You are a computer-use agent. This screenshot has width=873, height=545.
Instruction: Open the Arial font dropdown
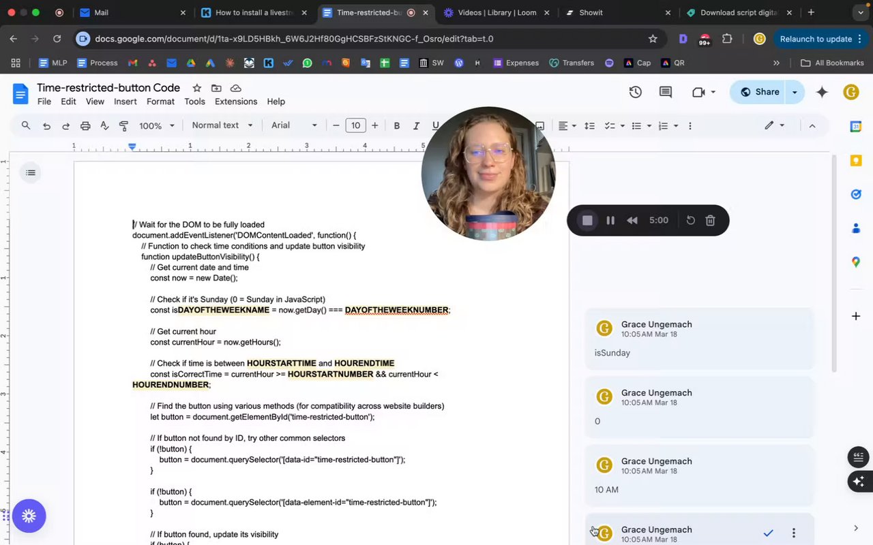coord(294,125)
